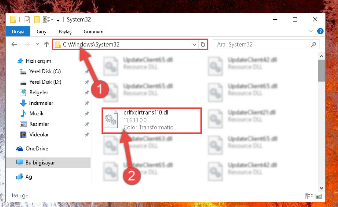Image resolution: width=338 pixels, height=207 pixels.
Task: Click the search magnifier icon
Action: (313, 44)
